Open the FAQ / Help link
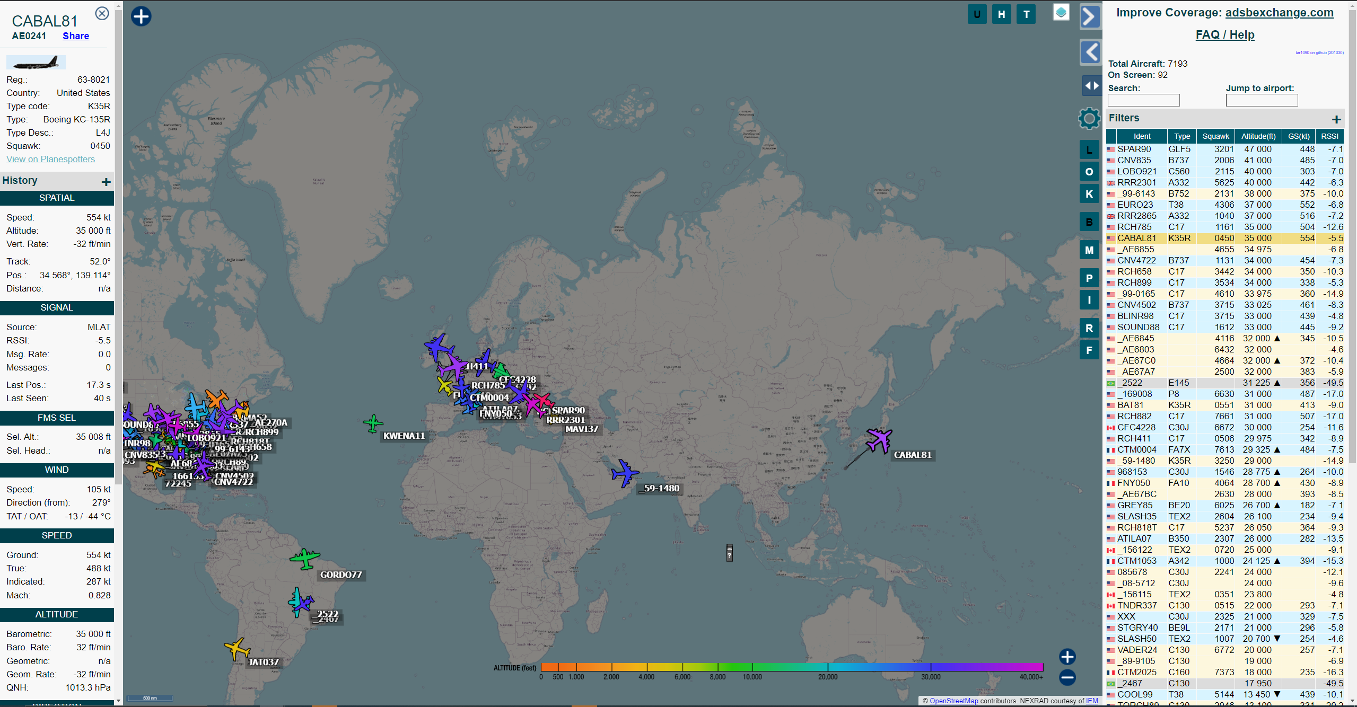The width and height of the screenshot is (1357, 707). pos(1225,34)
